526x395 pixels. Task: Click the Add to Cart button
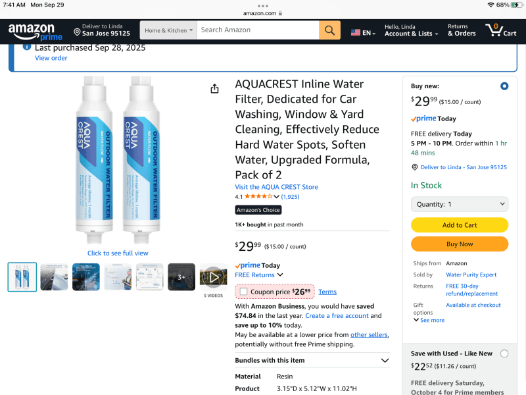click(x=460, y=225)
